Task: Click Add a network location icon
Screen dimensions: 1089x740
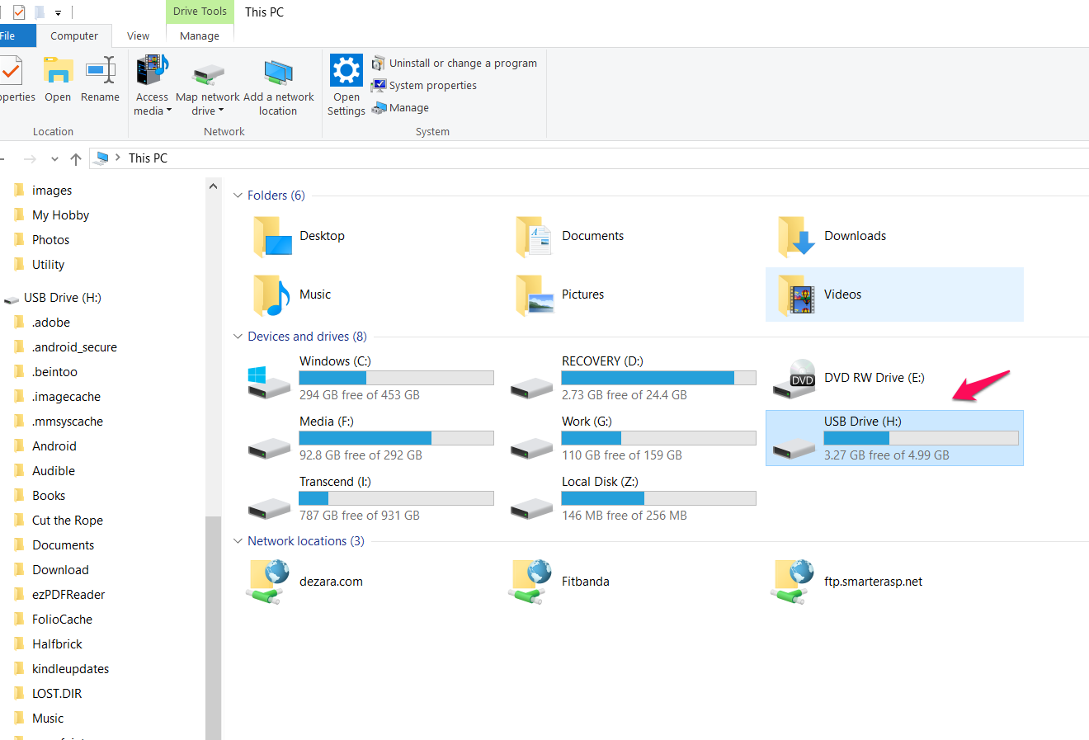Action: tap(279, 73)
